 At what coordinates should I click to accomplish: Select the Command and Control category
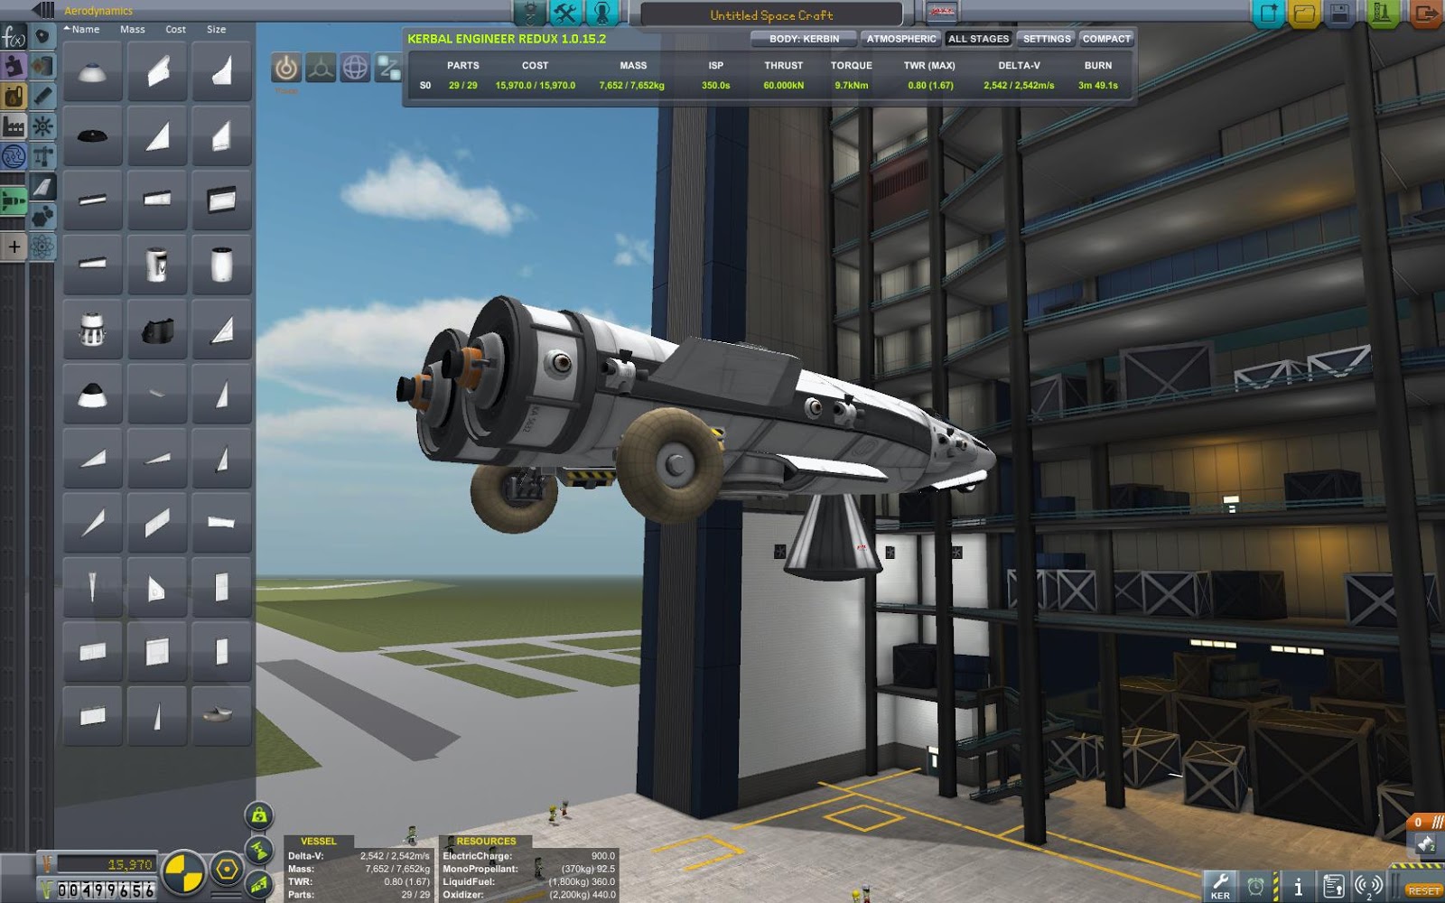(42, 126)
